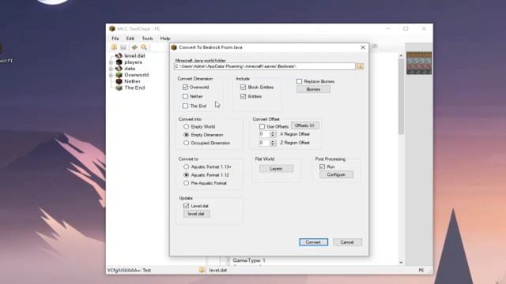
Task: Click the Convert button
Action: (x=313, y=242)
